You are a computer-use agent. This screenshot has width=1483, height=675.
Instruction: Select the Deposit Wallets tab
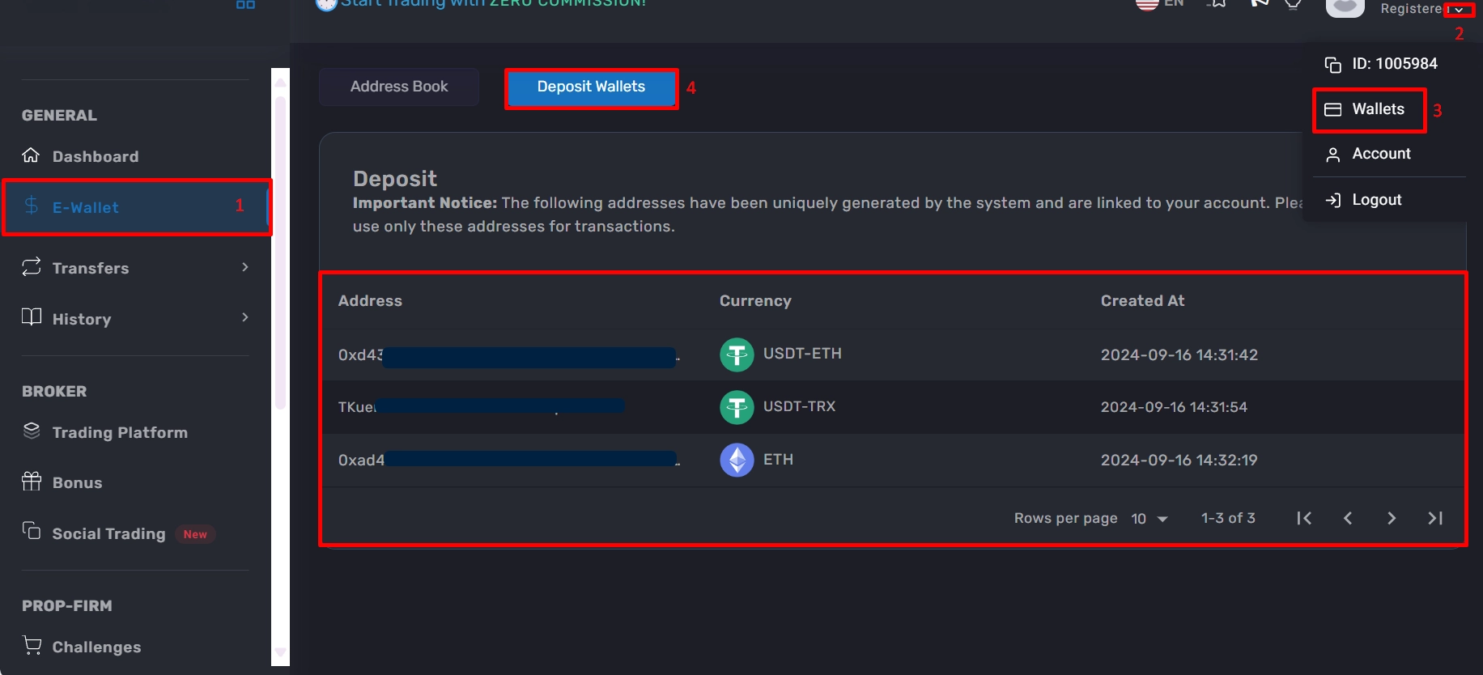tap(591, 87)
